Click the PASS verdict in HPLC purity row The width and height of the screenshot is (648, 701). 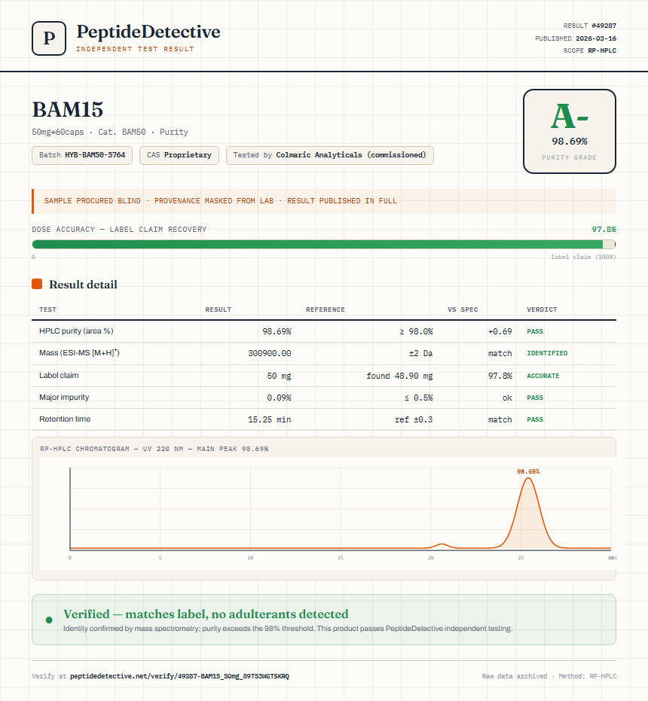click(535, 332)
